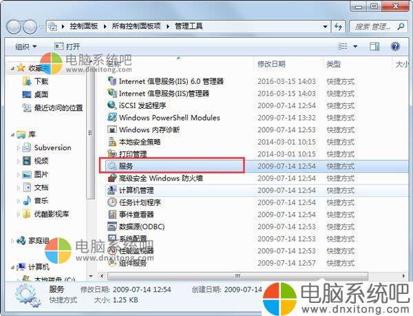Click the search box in the address bar
This screenshot has height=316, width=413.
coord(375,26)
